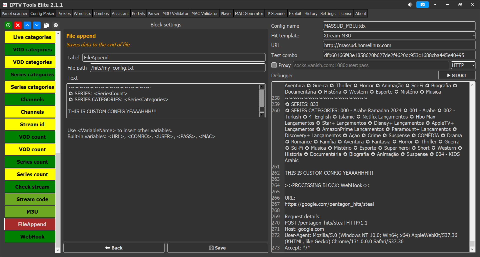Click the red delete block icon

[18, 25]
